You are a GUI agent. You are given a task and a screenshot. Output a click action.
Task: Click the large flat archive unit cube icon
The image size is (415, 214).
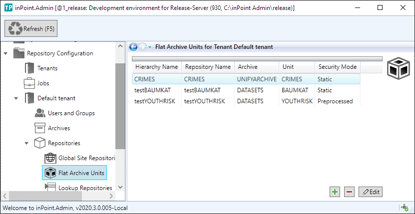(399, 68)
